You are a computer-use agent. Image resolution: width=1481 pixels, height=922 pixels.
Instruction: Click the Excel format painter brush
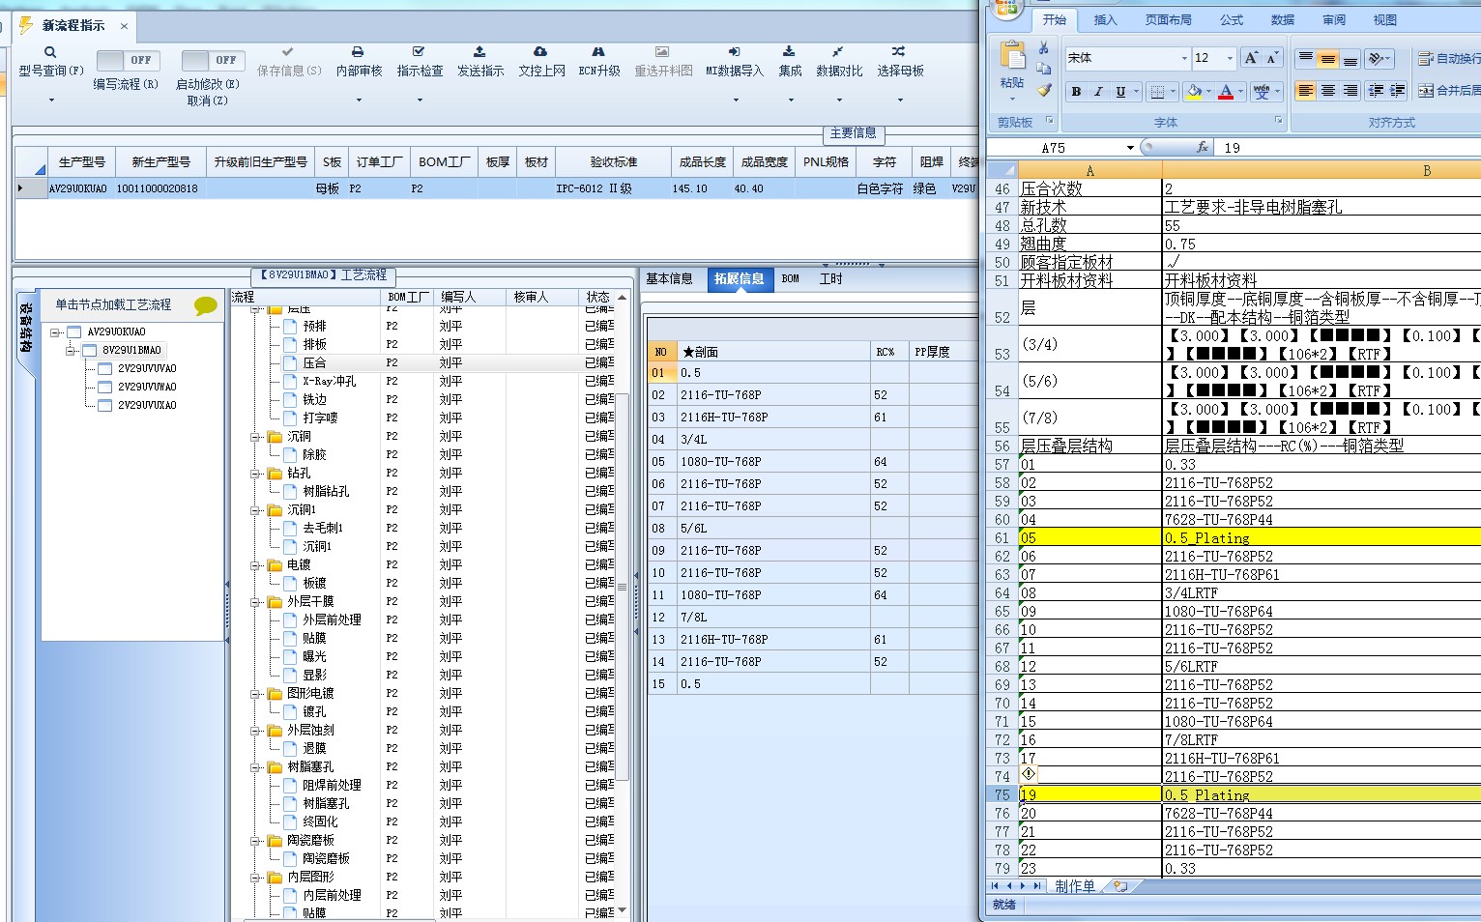[1044, 90]
